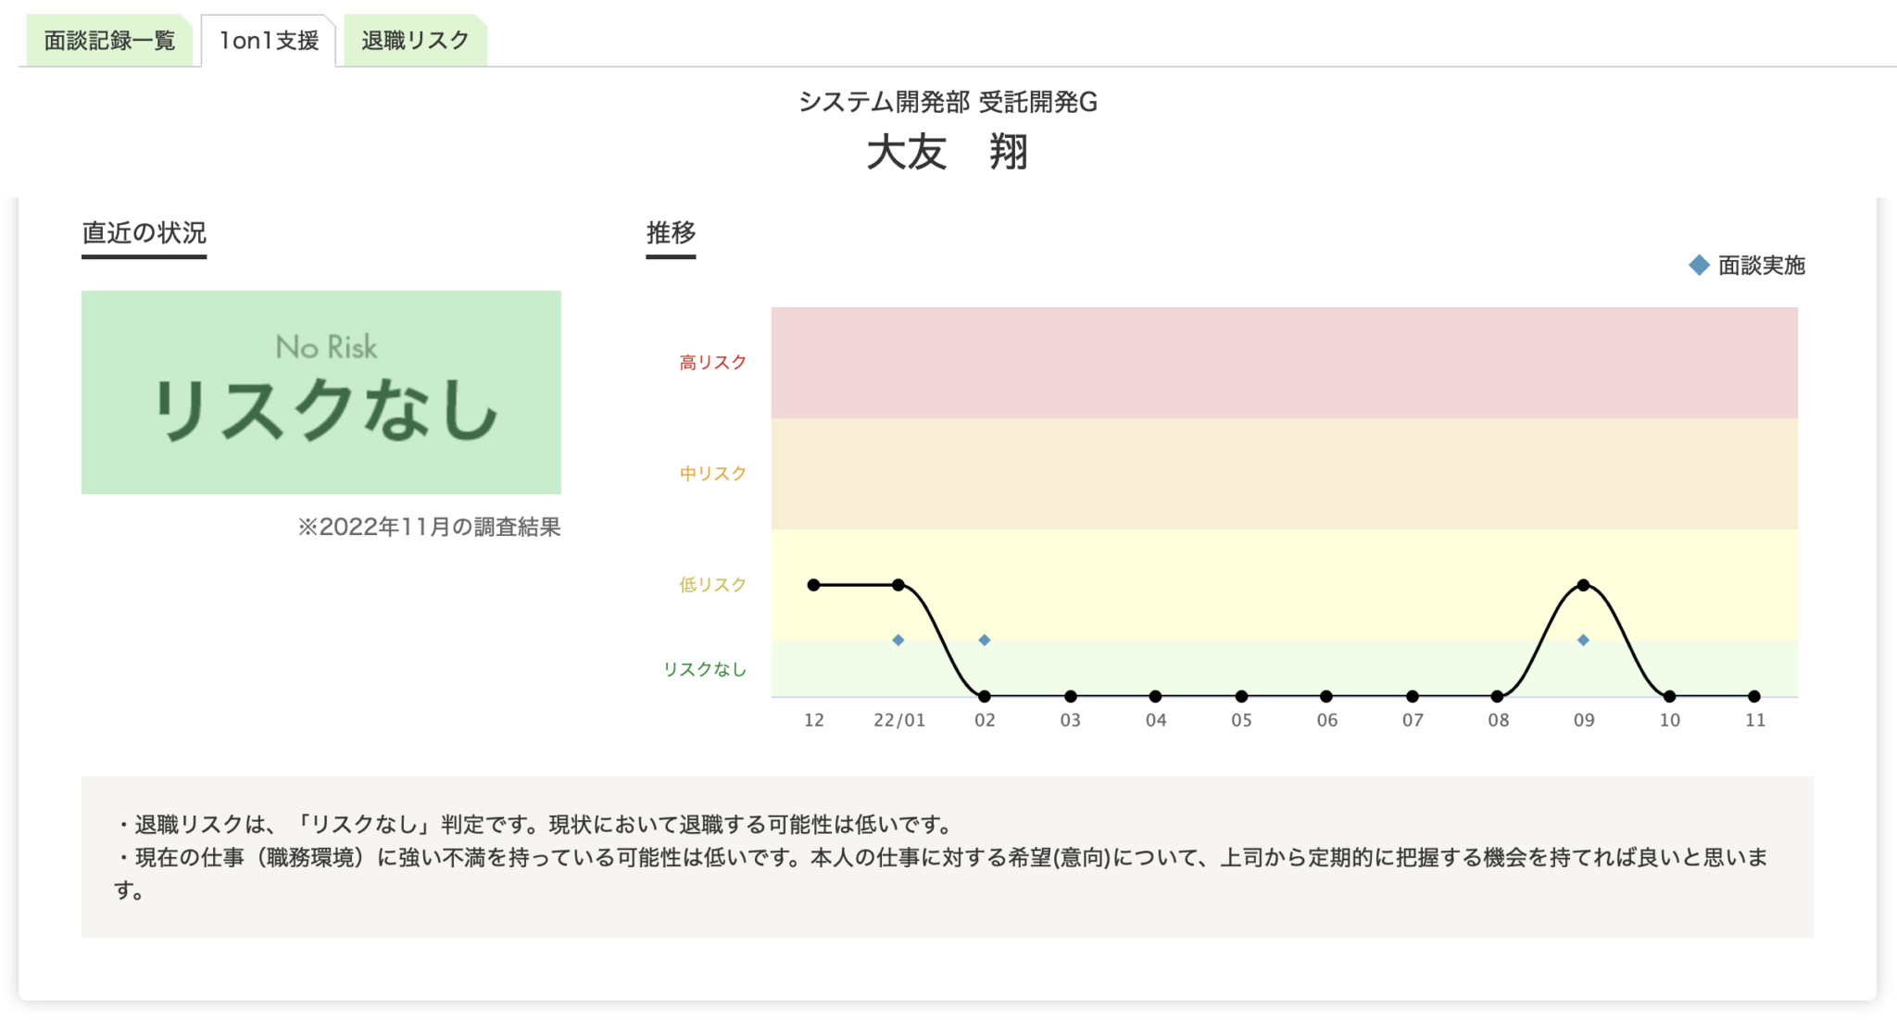Click the green リスクなし status card
This screenshot has width=1897, height=1020.
click(x=321, y=392)
